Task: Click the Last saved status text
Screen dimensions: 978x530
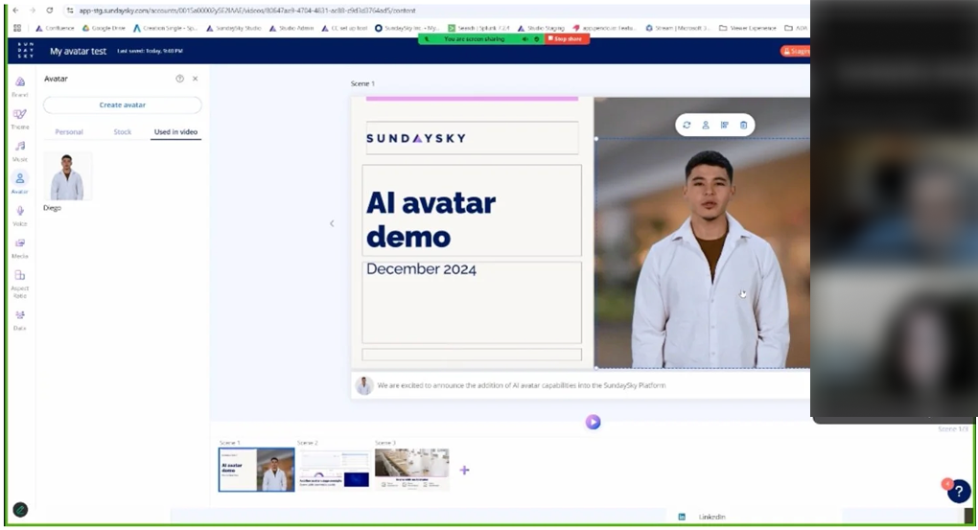Action: (x=150, y=51)
